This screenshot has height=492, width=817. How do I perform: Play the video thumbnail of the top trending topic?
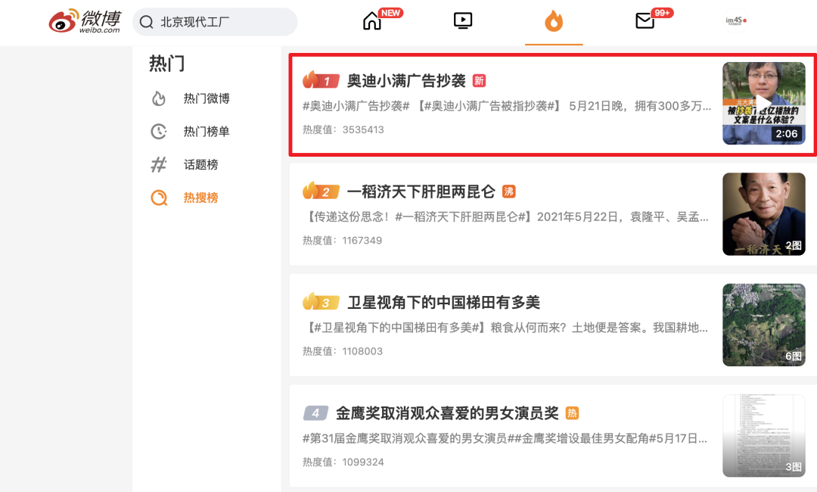tap(763, 103)
